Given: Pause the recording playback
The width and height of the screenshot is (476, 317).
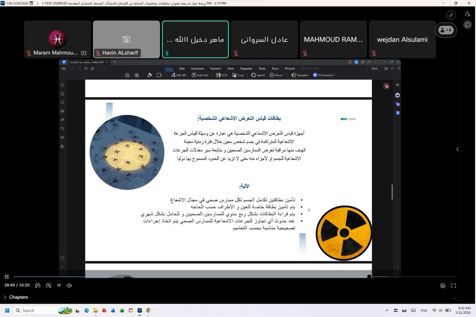Looking at the screenshot, I should 7,277.
